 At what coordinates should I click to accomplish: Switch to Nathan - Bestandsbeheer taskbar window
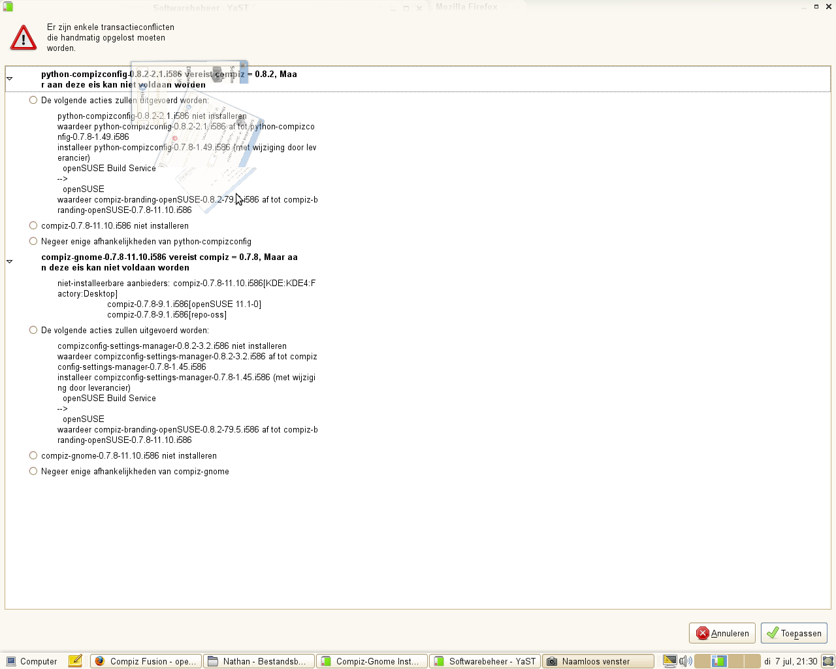(259, 661)
